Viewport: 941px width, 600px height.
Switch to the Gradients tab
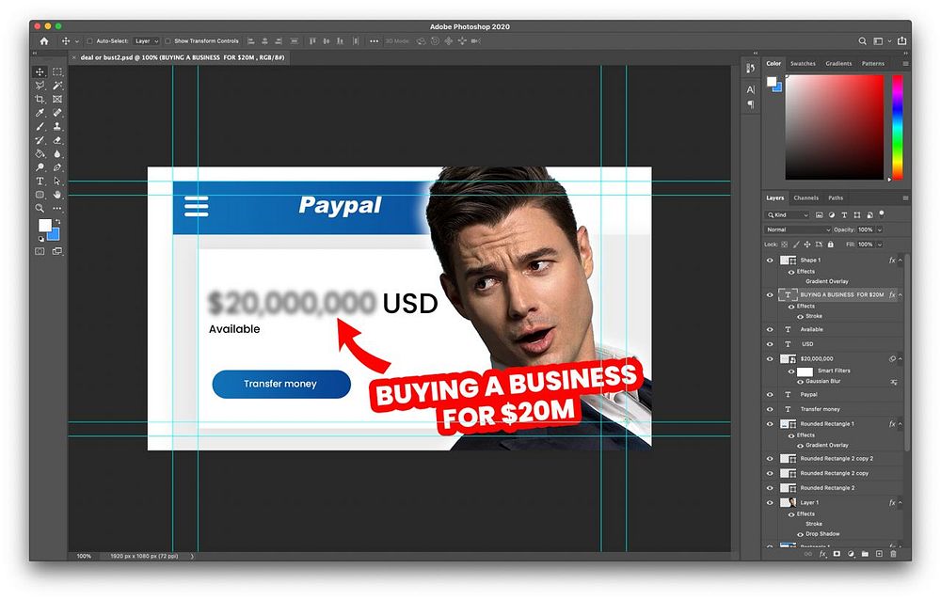(x=838, y=64)
